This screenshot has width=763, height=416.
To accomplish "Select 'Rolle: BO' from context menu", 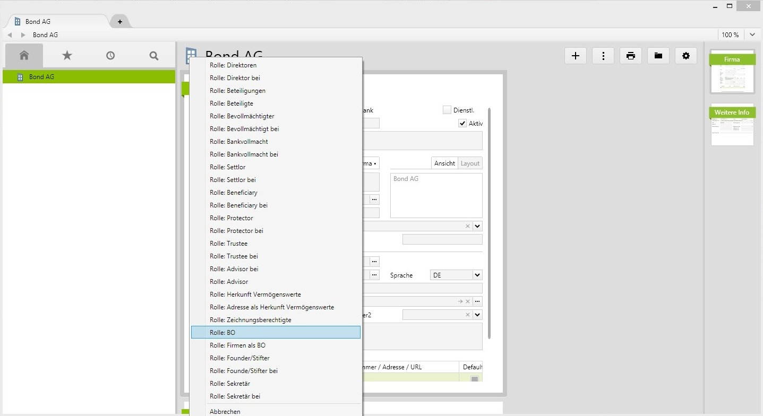I will coord(276,333).
